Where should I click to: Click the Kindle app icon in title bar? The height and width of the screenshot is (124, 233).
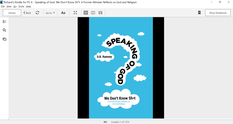[x=2, y=2]
